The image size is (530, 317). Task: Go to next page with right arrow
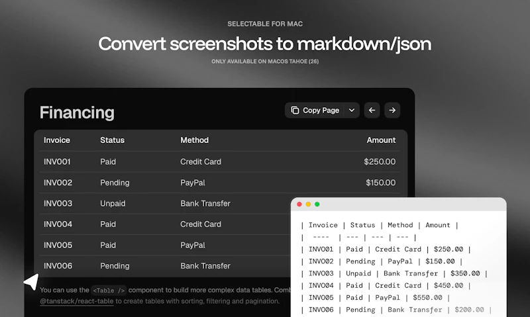click(392, 111)
